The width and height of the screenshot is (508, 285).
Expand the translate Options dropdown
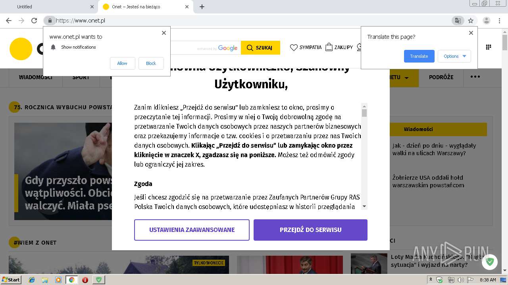click(x=454, y=56)
